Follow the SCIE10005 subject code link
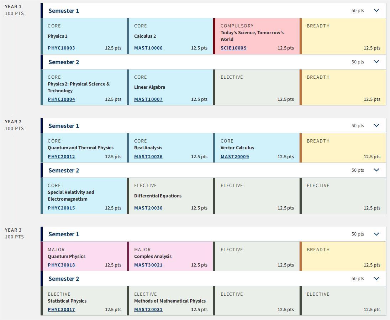This screenshot has width=390, height=320. point(233,48)
